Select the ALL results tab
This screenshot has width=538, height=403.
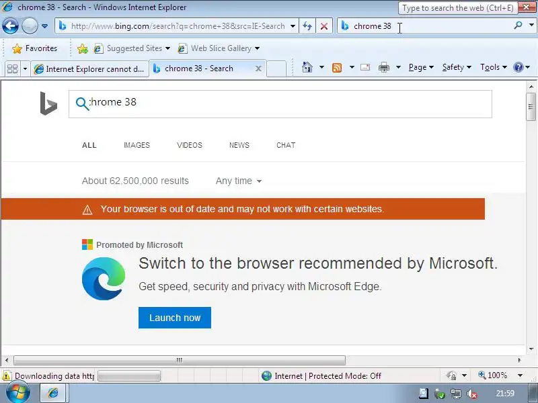pos(89,145)
